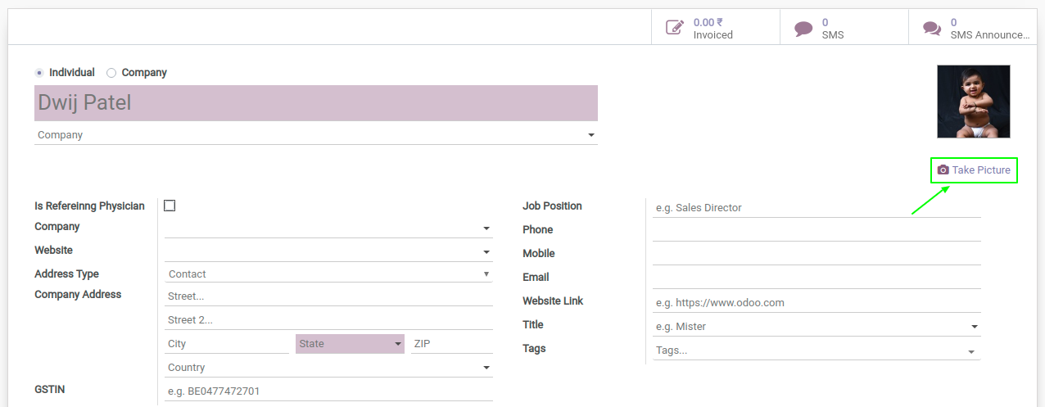Open the Tags dropdown arrow
The image size is (1045, 407).
pos(971,352)
